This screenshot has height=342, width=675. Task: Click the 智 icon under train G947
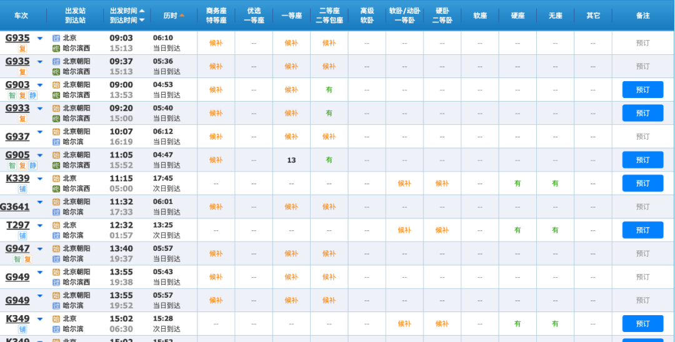coord(17,259)
